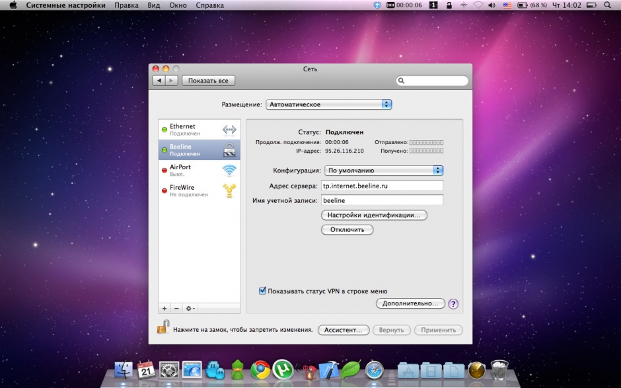Click the search field in Сеть window
The image size is (621, 388).
coord(432,81)
